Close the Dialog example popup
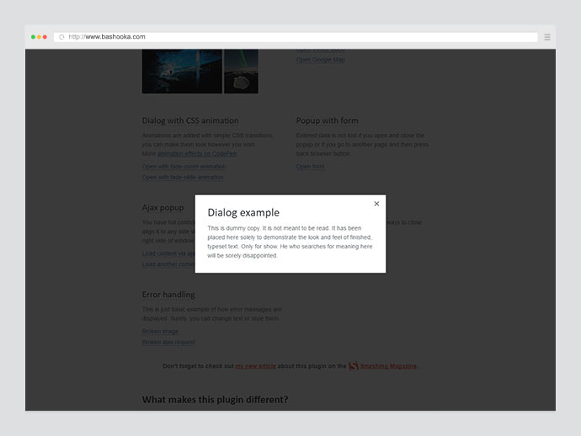581x436 pixels. [376, 204]
